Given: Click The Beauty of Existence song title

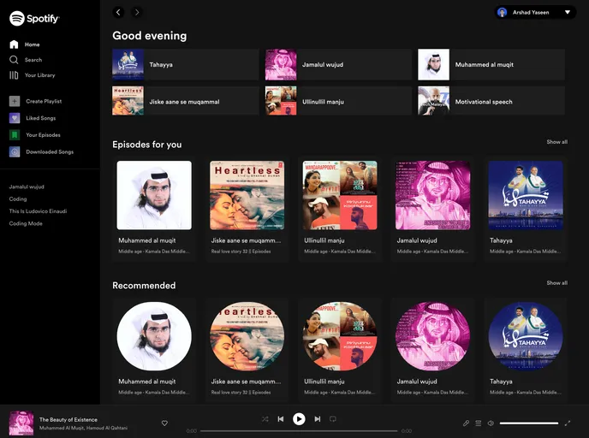Looking at the screenshot, I should click(68, 420).
